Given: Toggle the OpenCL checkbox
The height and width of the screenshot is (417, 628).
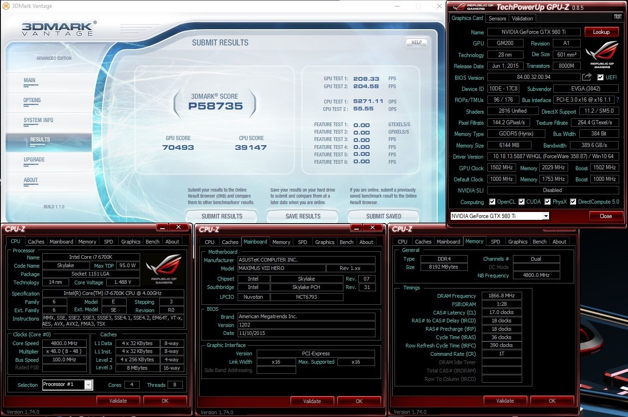Looking at the screenshot, I should [x=493, y=202].
